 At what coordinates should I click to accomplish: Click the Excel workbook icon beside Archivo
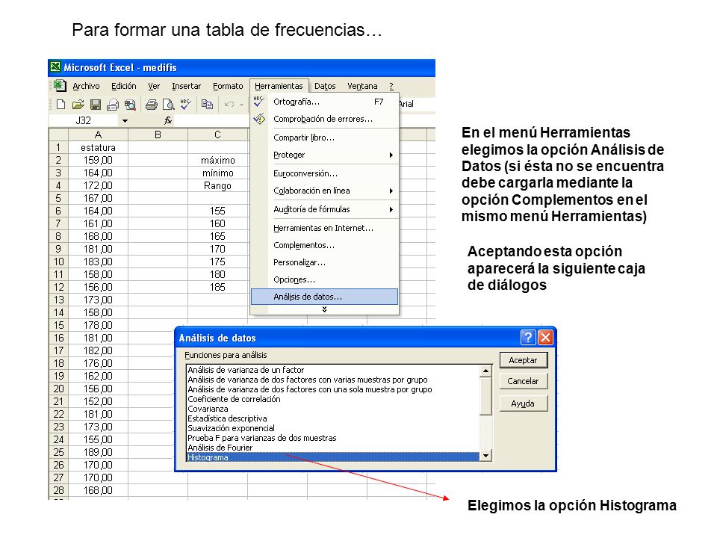pos(60,85)
